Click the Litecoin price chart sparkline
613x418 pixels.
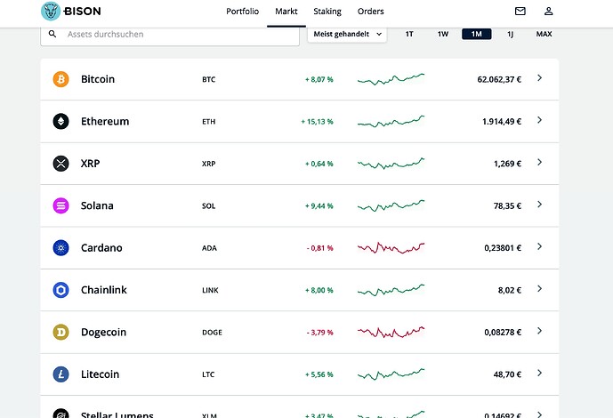coord(391,374)
